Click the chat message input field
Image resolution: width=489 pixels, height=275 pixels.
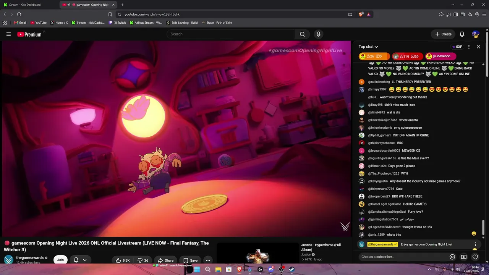(x=403, y=257)
